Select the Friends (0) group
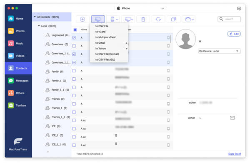This screenshot has height=163, width=250. [55, 99]
